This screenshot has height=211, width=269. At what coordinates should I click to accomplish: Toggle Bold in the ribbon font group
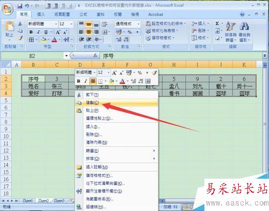click(x=31, y=32)
